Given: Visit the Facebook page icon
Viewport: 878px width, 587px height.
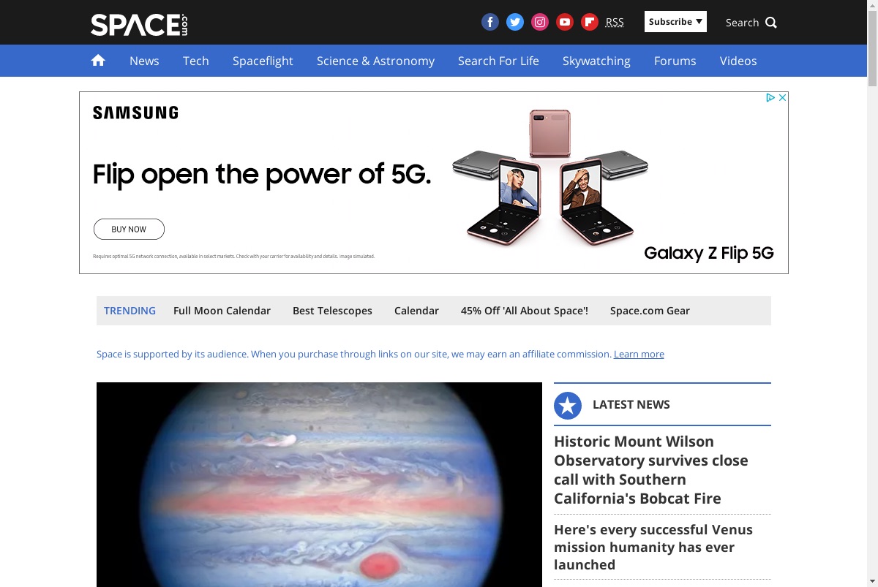Looking at the screenshot, I should click(490, 22).
